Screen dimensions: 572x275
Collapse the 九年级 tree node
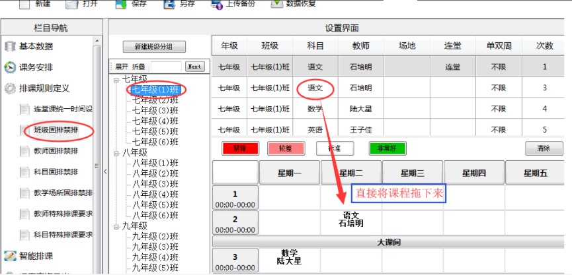tap(116, 227)
